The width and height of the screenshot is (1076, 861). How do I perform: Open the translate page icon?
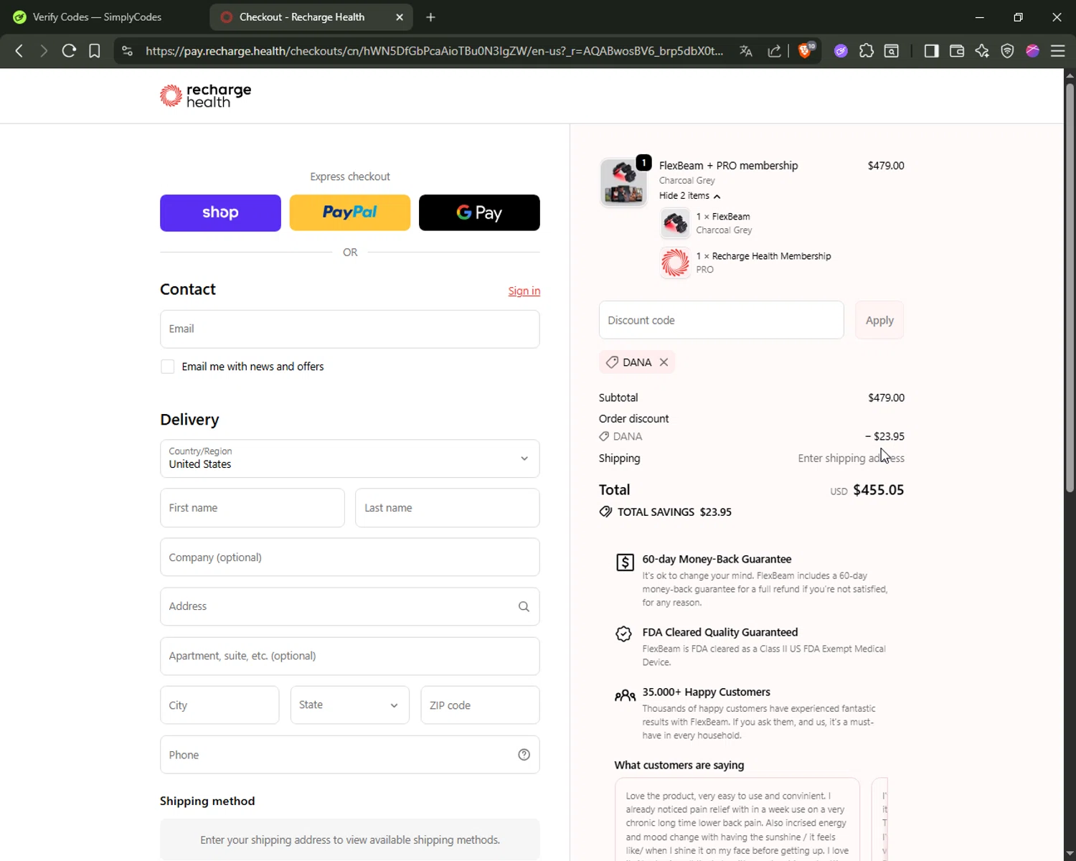[746, 51]
